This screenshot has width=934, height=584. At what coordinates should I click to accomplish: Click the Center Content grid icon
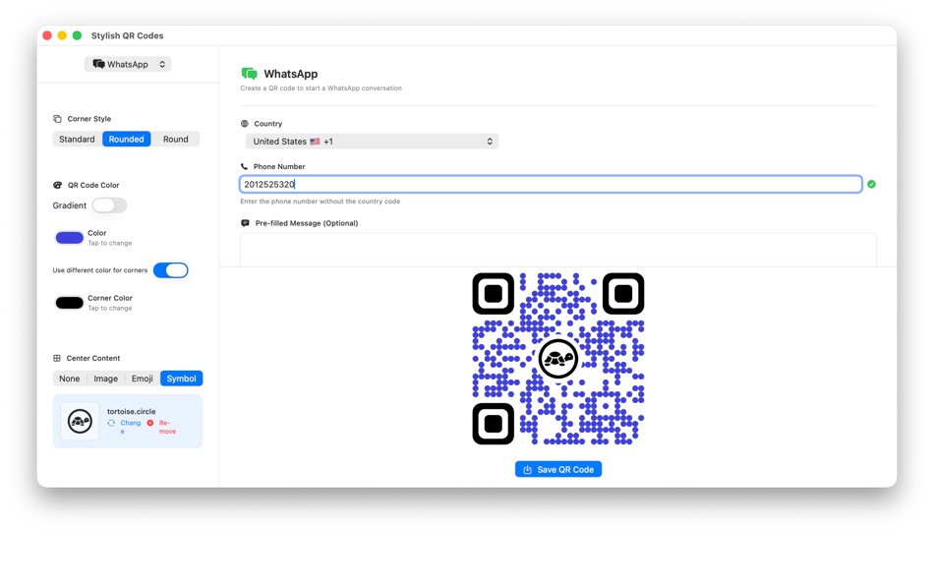[58, 357]
